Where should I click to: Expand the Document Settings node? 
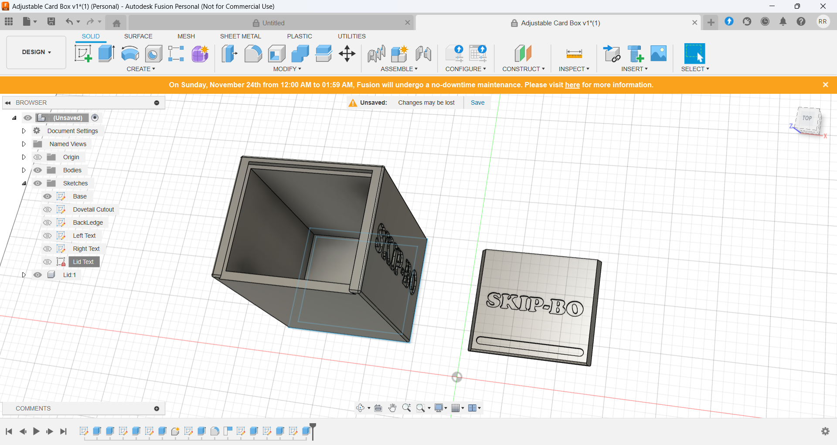pyautogui.click(x=24, y=131)
